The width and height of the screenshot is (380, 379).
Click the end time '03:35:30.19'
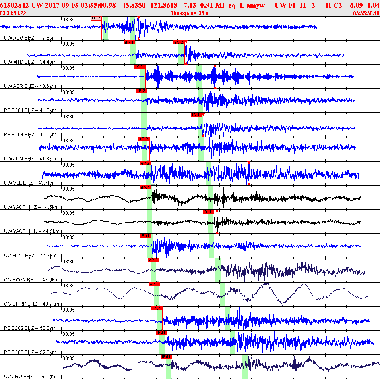point(366,13)
